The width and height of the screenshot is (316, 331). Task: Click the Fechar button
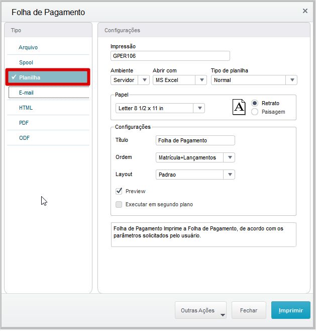pos(249,310)
